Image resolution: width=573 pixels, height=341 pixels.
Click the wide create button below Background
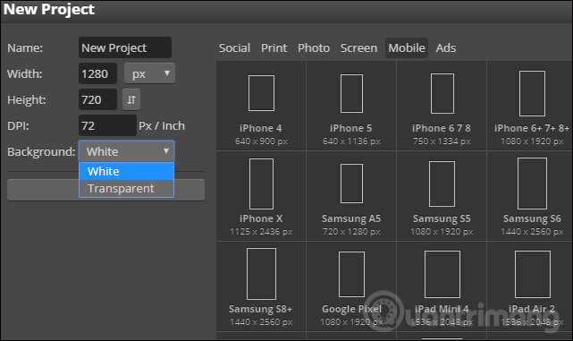pyautogui.click(x=106, y=190)
